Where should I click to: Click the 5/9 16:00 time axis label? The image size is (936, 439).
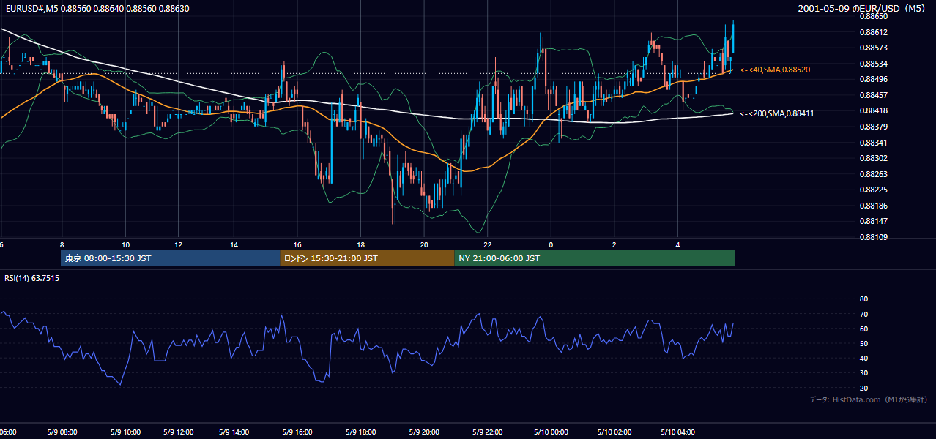[x=298, y=432]
